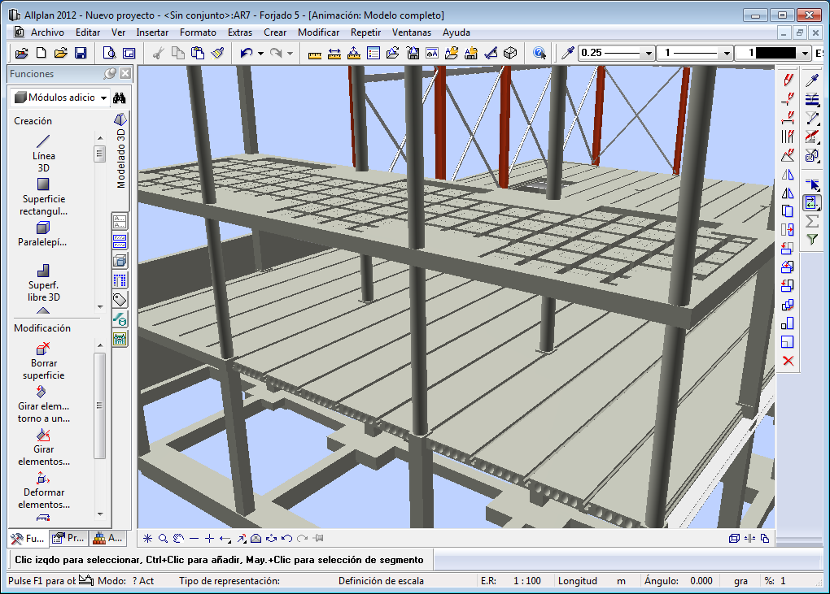Toggle the pin icon in viewport toolbar
This screenshot has width=830, height=594.
click(x=318, y=539)
